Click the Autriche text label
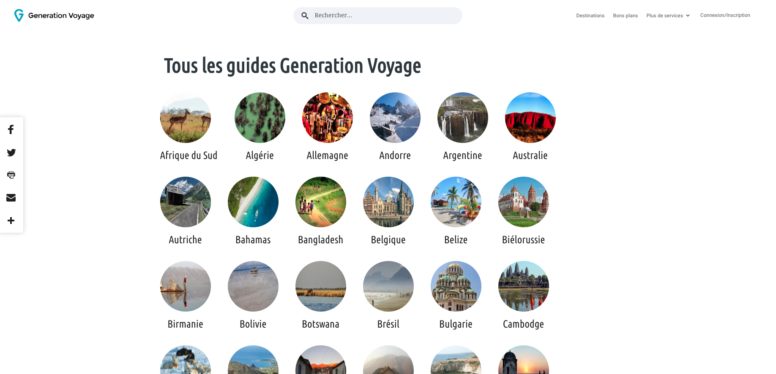This screenshot has height=374, width=776. 186,240
